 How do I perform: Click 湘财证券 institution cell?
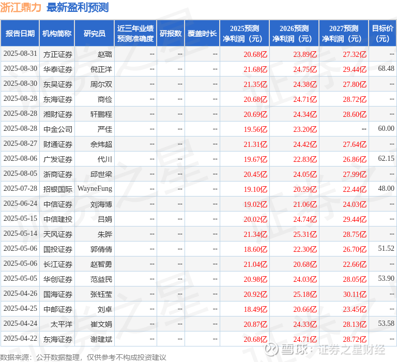[x=58, y=114]
